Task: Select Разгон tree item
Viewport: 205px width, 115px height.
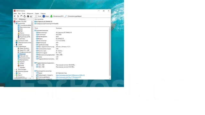Action: tap(21, 33)
